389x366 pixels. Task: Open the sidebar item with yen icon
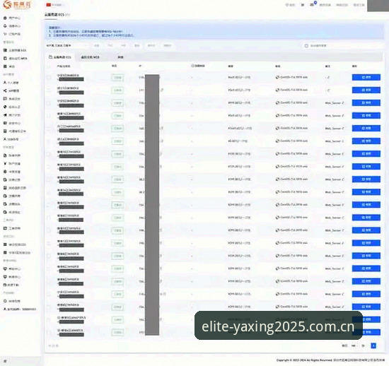12,163
